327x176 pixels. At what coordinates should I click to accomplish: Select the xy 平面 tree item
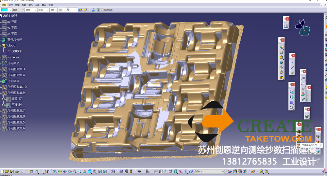(x=12, y=22)
